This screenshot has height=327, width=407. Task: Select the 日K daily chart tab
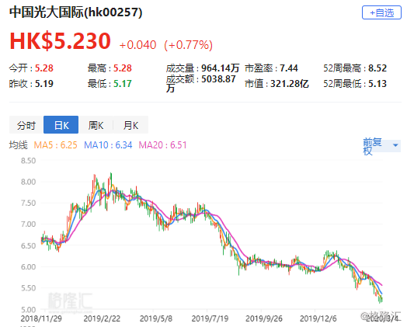point(61,125)
